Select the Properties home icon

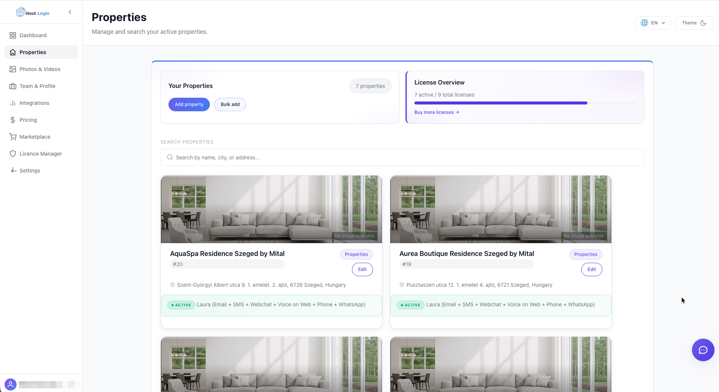13,52
